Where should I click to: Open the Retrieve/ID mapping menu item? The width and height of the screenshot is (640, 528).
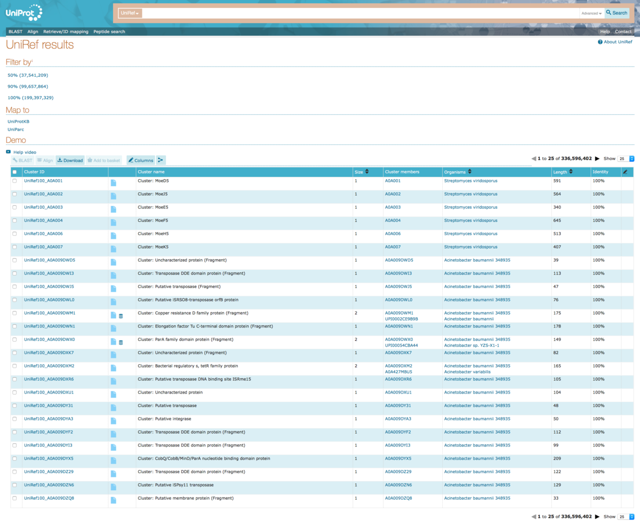pyautogui.click(x=66, y=31)
